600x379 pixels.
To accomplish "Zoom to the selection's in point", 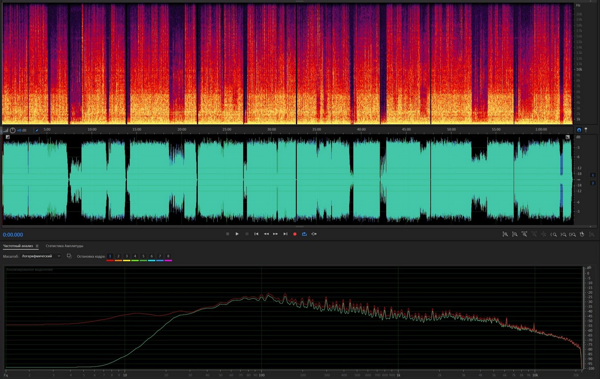I will (553, 234).
